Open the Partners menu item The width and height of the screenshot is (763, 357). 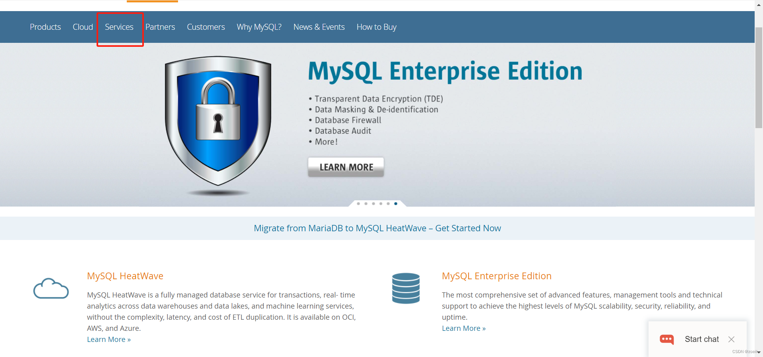click(x=160, y=27)
